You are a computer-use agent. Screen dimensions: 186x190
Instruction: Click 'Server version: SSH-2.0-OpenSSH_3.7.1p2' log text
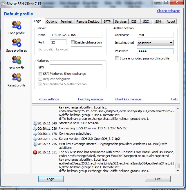[x=89, y=139]
